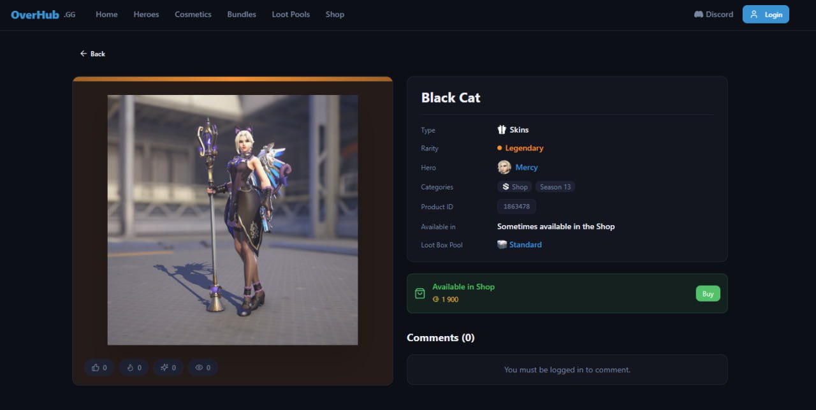Image resolution: width=816 pixels, height=410 pixels.
Task: Click the fire reaction counter
Action: click(x=134, y=367)
